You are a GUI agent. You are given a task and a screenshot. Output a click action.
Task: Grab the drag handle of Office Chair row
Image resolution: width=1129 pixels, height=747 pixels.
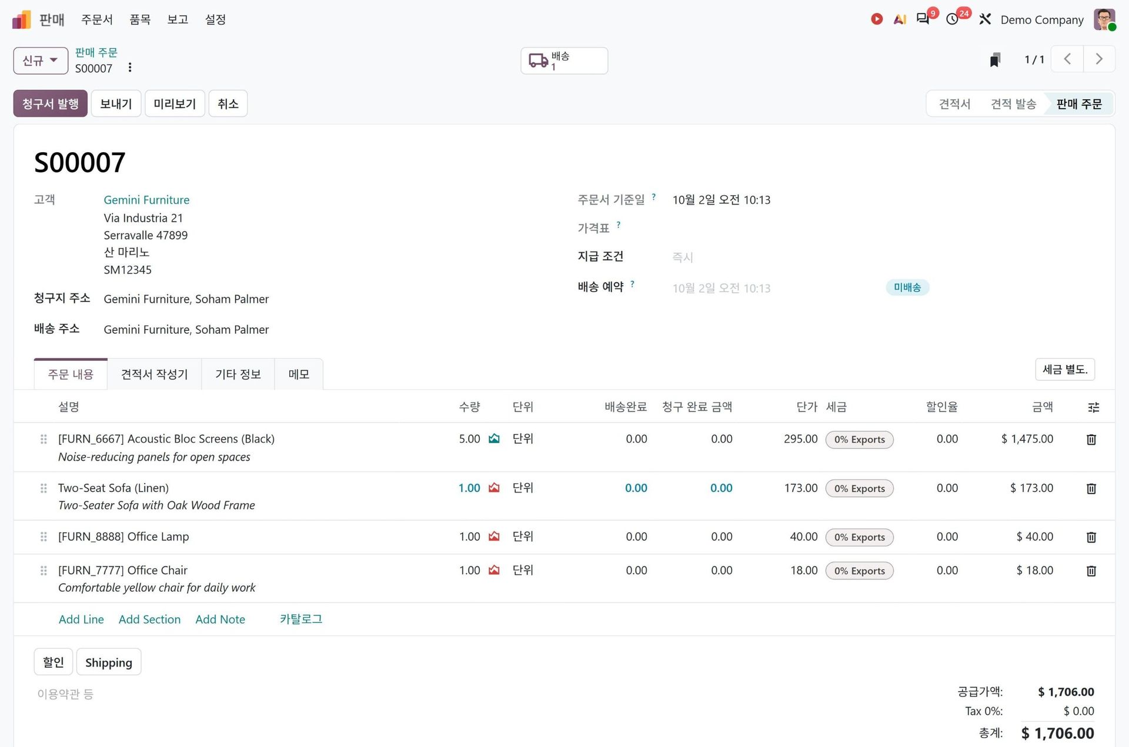click(x=44, y=571)
